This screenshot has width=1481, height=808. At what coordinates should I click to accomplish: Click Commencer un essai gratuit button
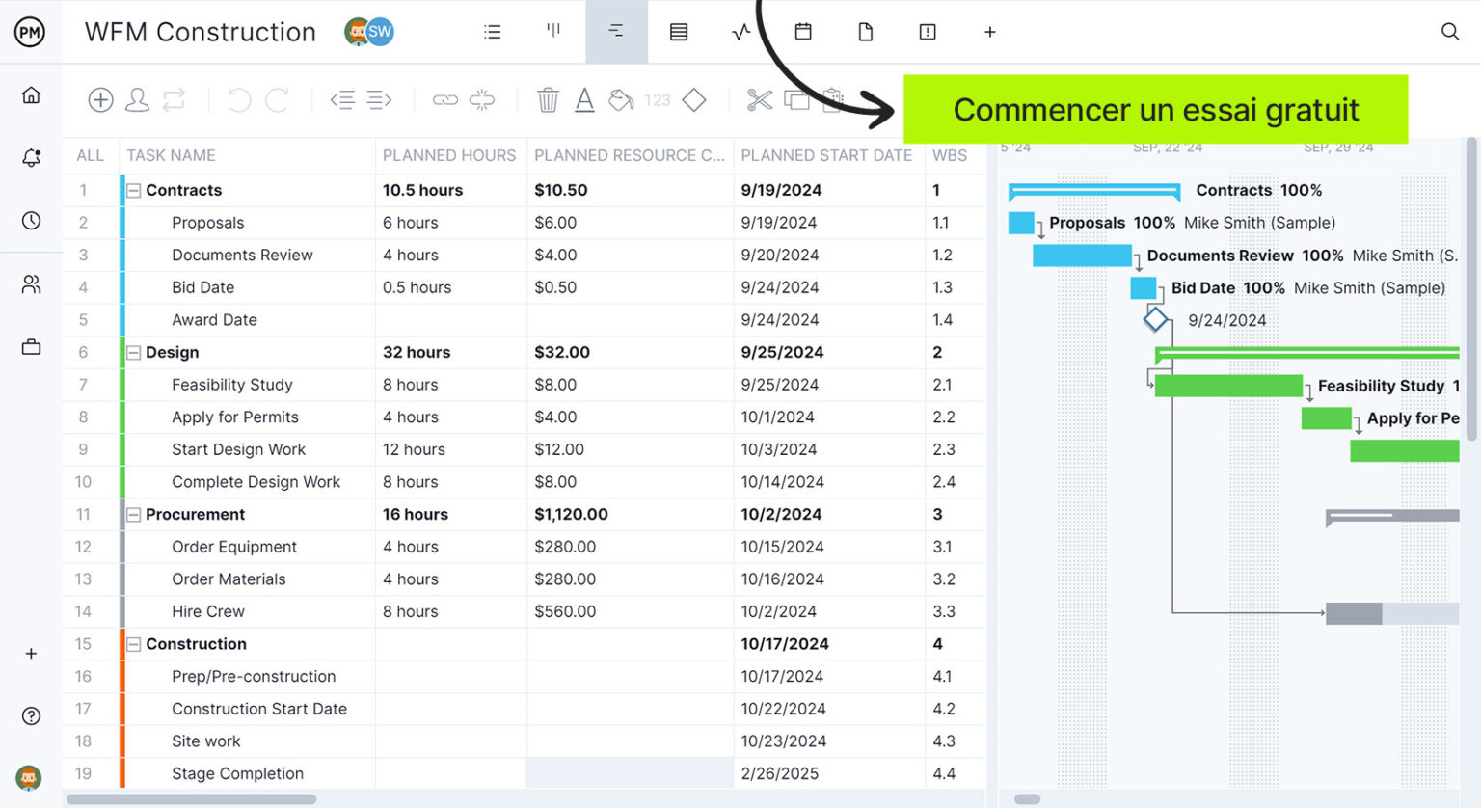[1155, 110]
